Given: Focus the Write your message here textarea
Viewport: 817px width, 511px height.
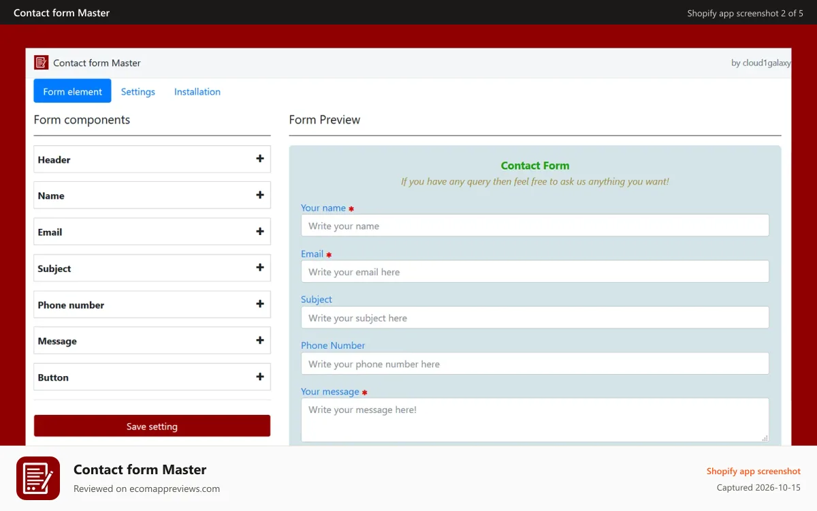Looking at the screenshot, I should point(535,420).
